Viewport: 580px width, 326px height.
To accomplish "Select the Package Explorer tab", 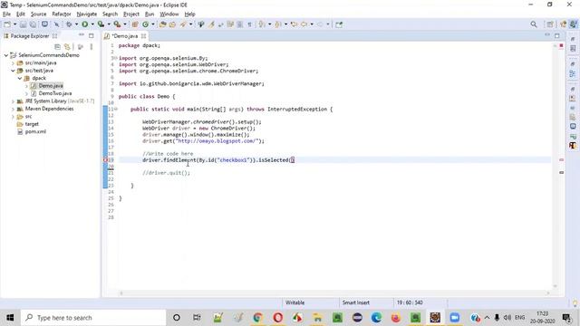I will click(30, 36).
